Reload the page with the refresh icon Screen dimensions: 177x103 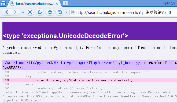(40, 12)
